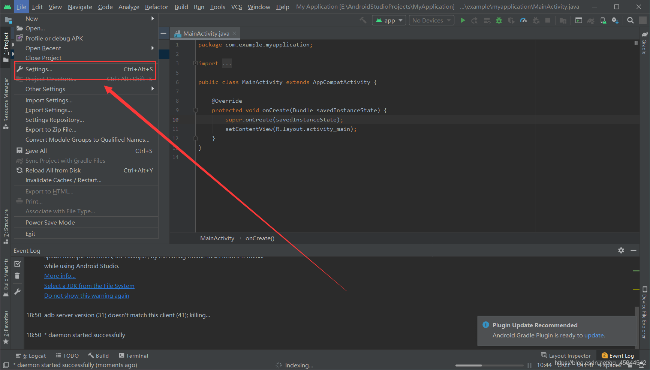Open the AVD Manager icon
650x370 pixels.
pos(603,20)
